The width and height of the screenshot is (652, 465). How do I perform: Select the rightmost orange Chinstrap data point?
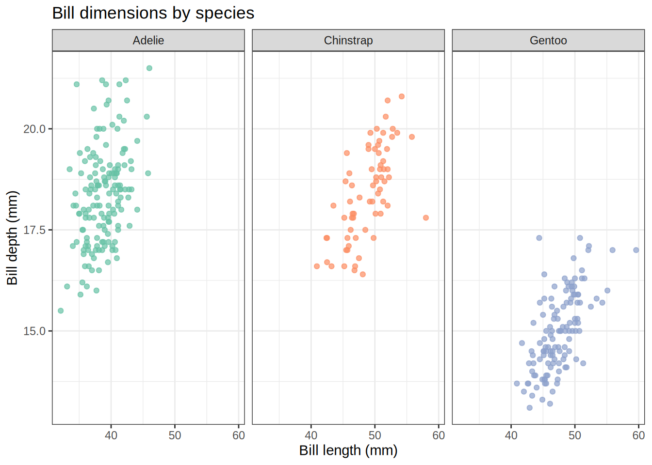click(426, 218)
